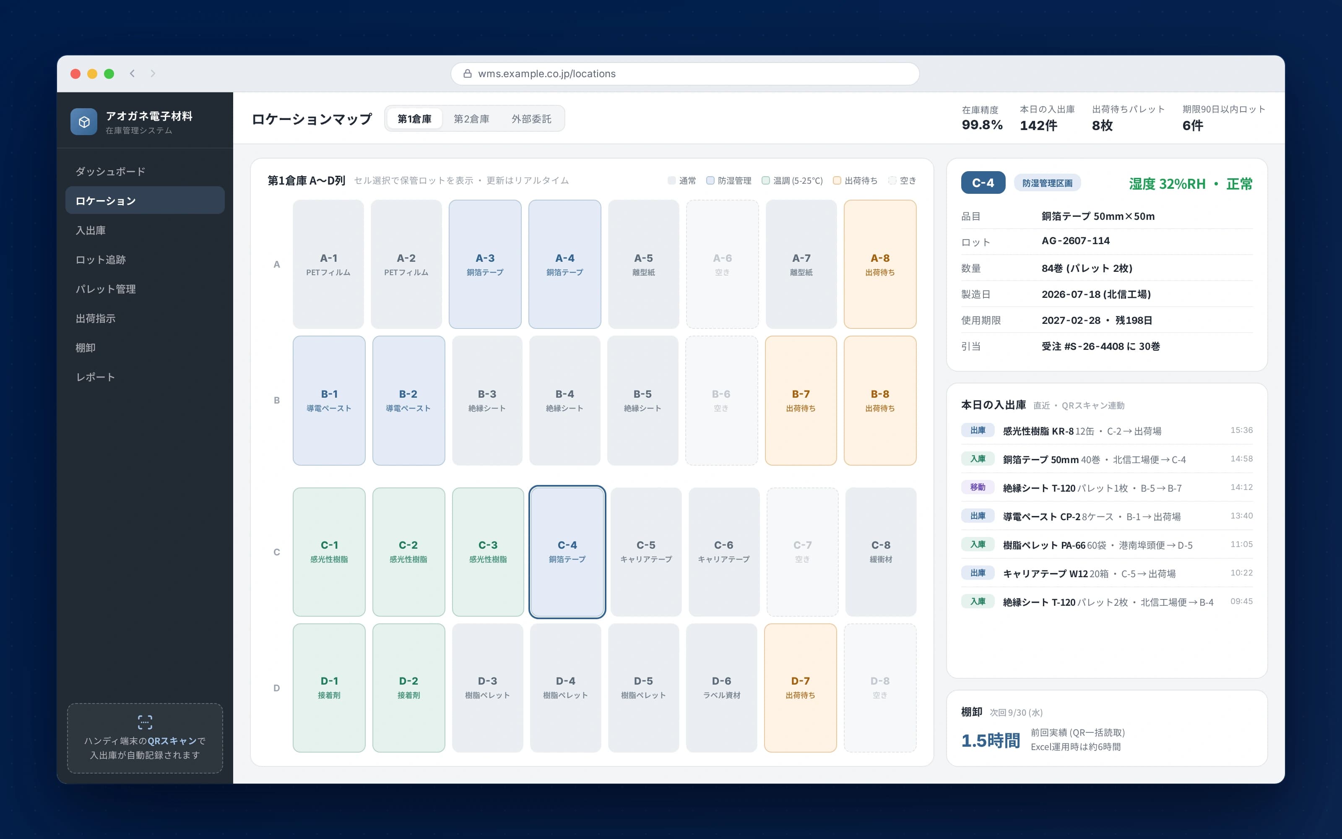The image size is (1342, 839).
Task: Open 出荷指示 in the sidebar
Action: [x=145, y=318]
